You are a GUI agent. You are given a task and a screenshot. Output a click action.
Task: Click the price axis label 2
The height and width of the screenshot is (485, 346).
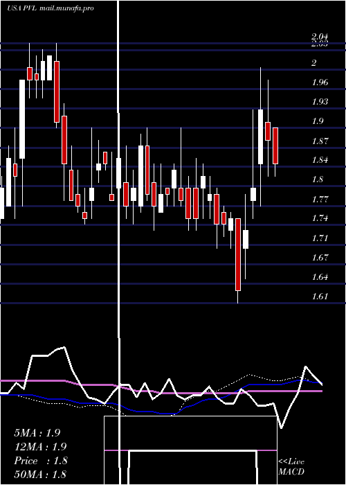(314, 63)
